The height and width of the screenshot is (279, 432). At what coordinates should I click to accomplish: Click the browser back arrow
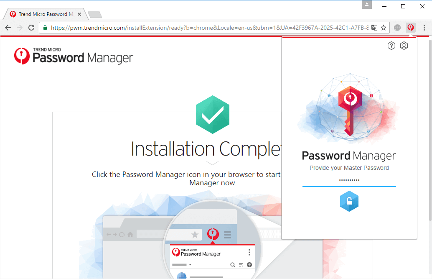(x=8, y=28)
